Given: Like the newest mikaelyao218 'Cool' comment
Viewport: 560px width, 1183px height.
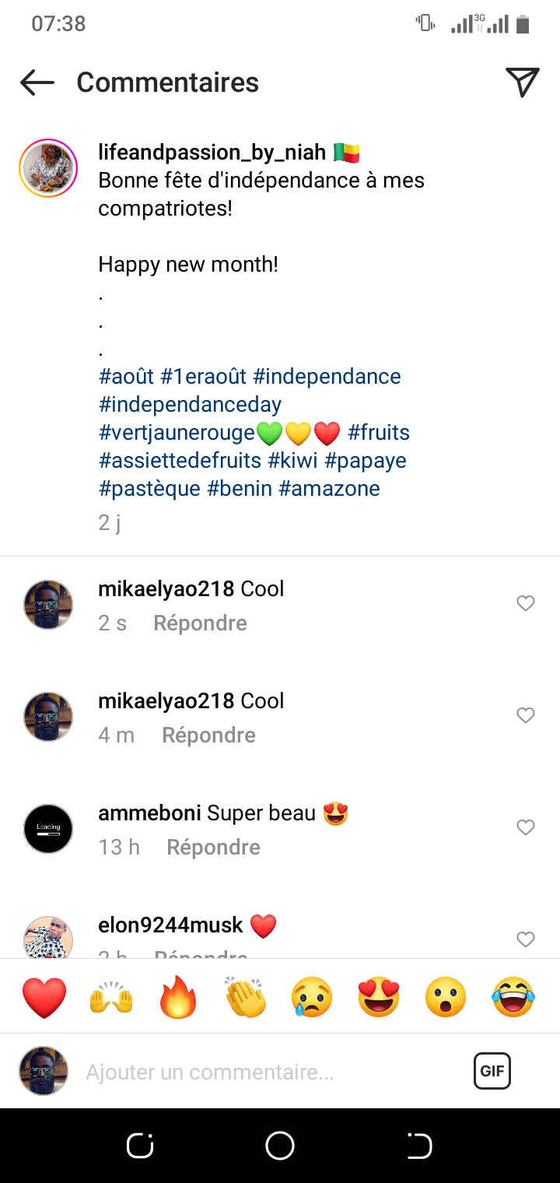Looking at the screenshot, I should [x=526, y=603].
